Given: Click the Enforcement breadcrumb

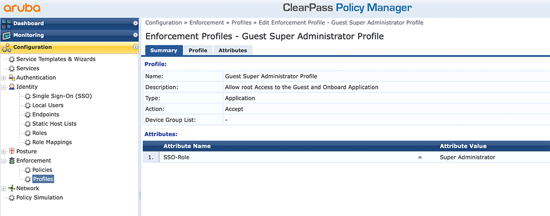Looking at the screenshot, I should pyautogui.click(x=207, y=23).
